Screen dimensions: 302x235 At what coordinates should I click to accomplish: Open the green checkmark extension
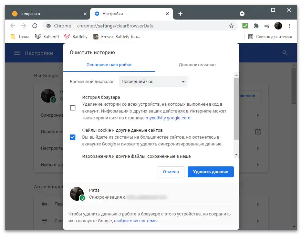(x=245, y=26)
